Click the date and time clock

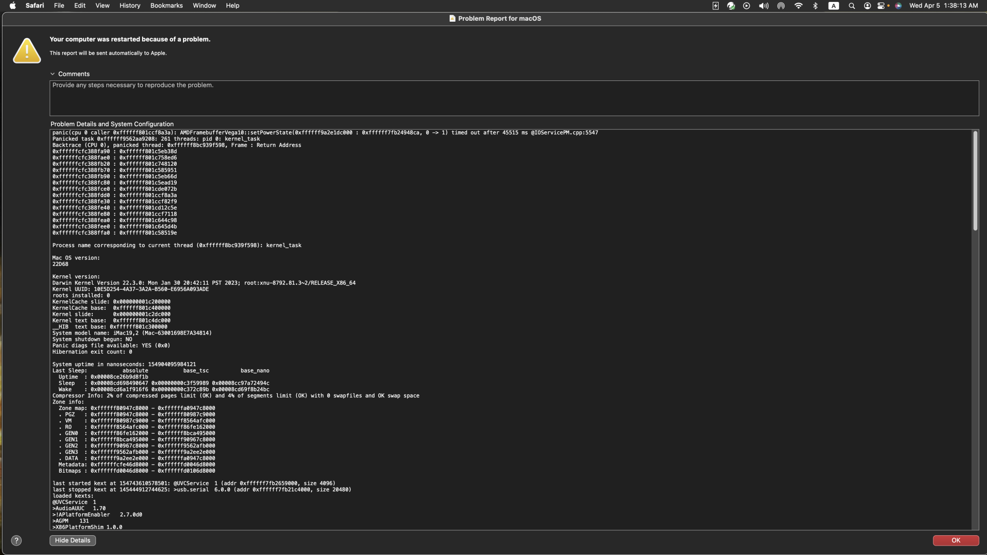click(x=944, y=5)
